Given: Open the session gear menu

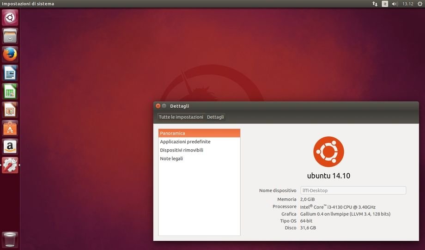Looking at the screenshot, I should point(420,4).
